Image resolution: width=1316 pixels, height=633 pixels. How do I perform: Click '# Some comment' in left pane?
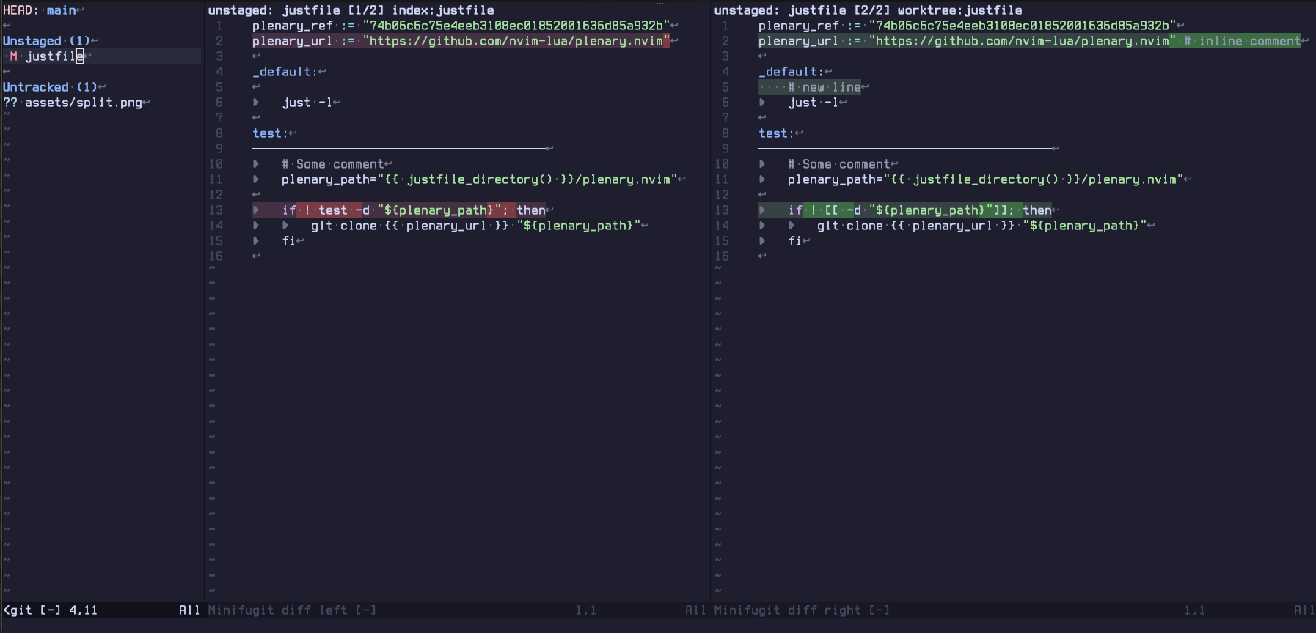(x=333, y=164)
